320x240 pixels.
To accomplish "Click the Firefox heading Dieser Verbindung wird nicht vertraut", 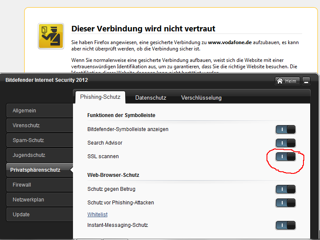I will [143, 28].
